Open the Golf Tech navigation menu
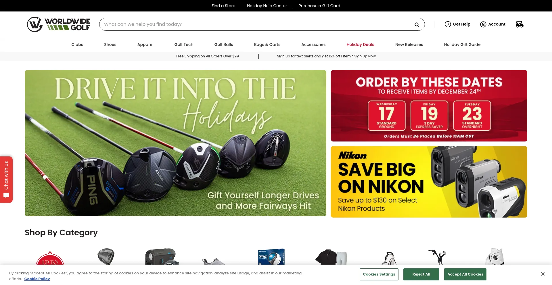Image resolution: width=552 pixels, height=285 pixels. click(184, 44)
